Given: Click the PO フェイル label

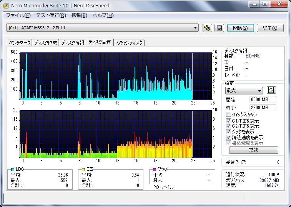Looking at the screenshot, I should point(164,187).
